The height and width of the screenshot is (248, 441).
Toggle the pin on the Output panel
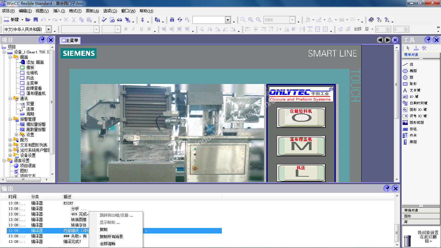pyautogui.click(x=387, y=189)
